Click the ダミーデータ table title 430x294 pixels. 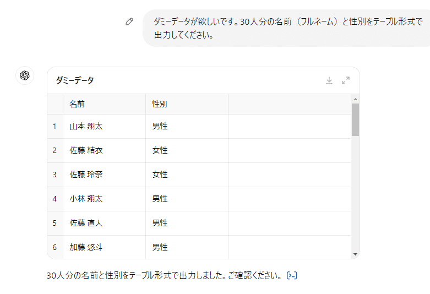pyautogui.click(x=75, y=80)
